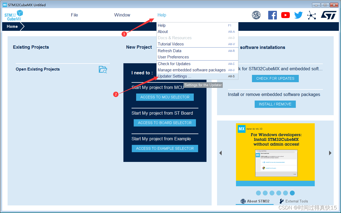Open the File menu
Screen dimensions: 341x213
[x=74, y=15]
